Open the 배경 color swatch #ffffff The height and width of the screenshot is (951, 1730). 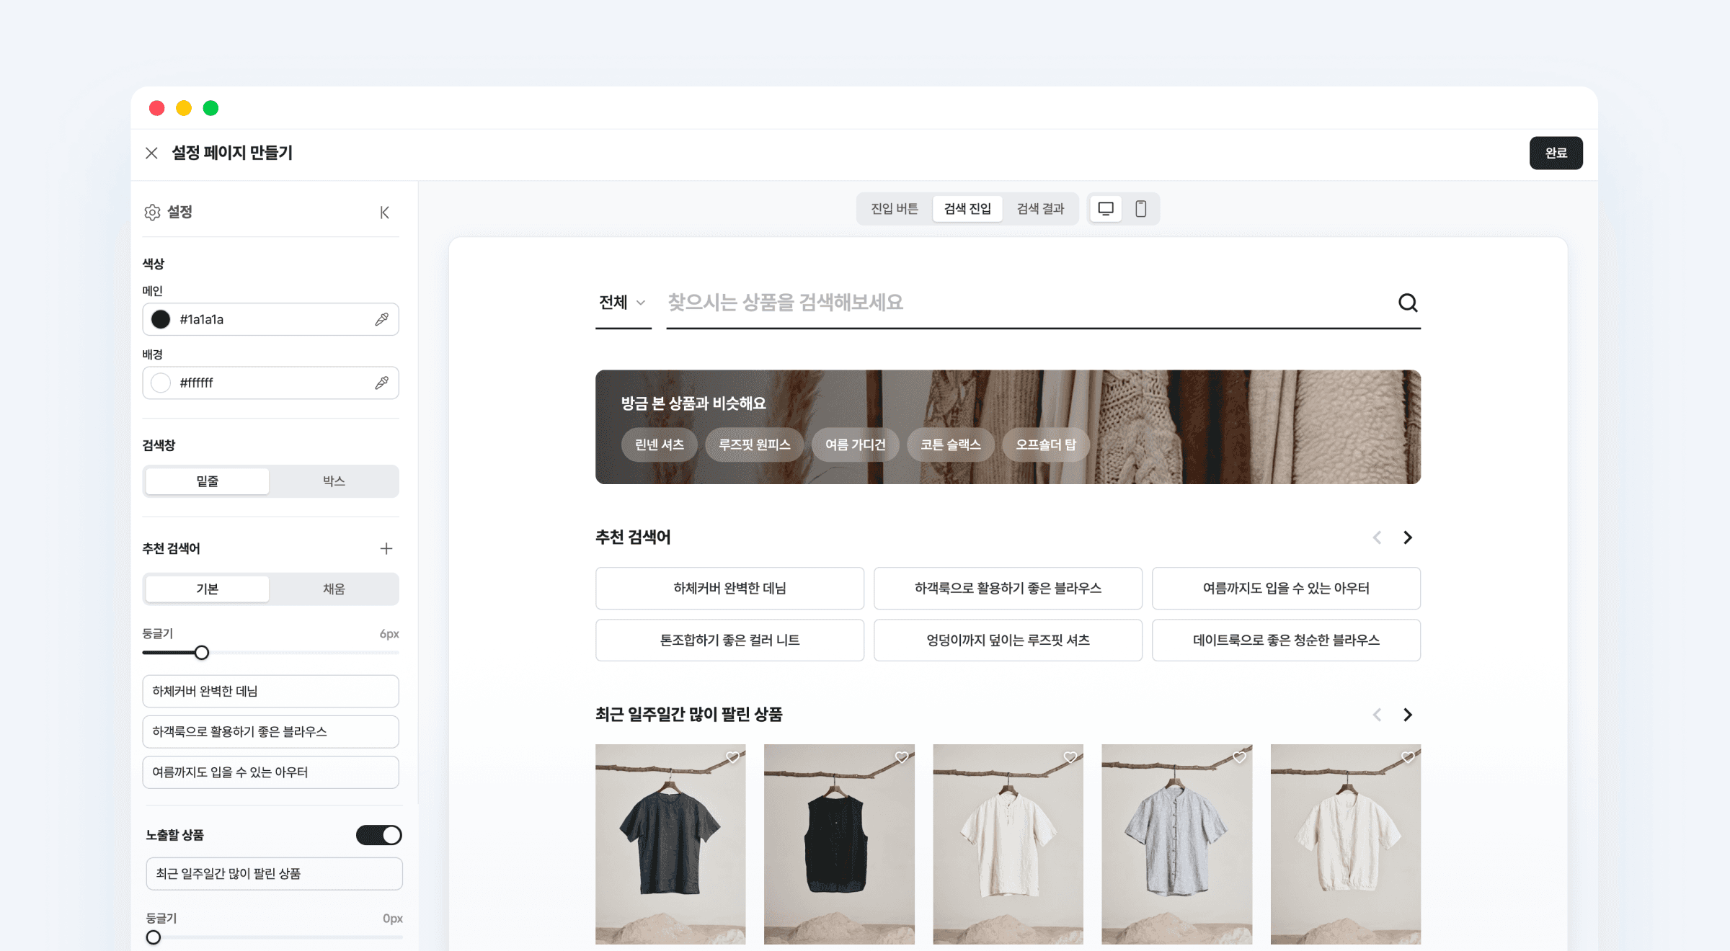161,383
